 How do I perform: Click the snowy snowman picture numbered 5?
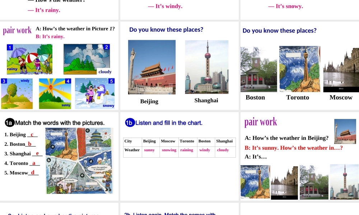click(x=95, y=93)
